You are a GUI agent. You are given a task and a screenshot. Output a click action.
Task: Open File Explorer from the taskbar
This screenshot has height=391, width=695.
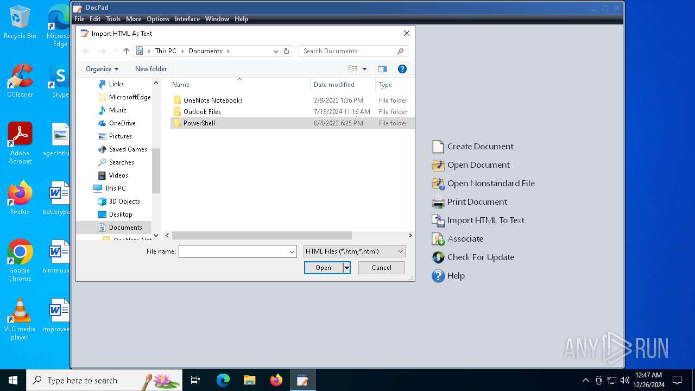pyautogui.click(x=249, y=380)
